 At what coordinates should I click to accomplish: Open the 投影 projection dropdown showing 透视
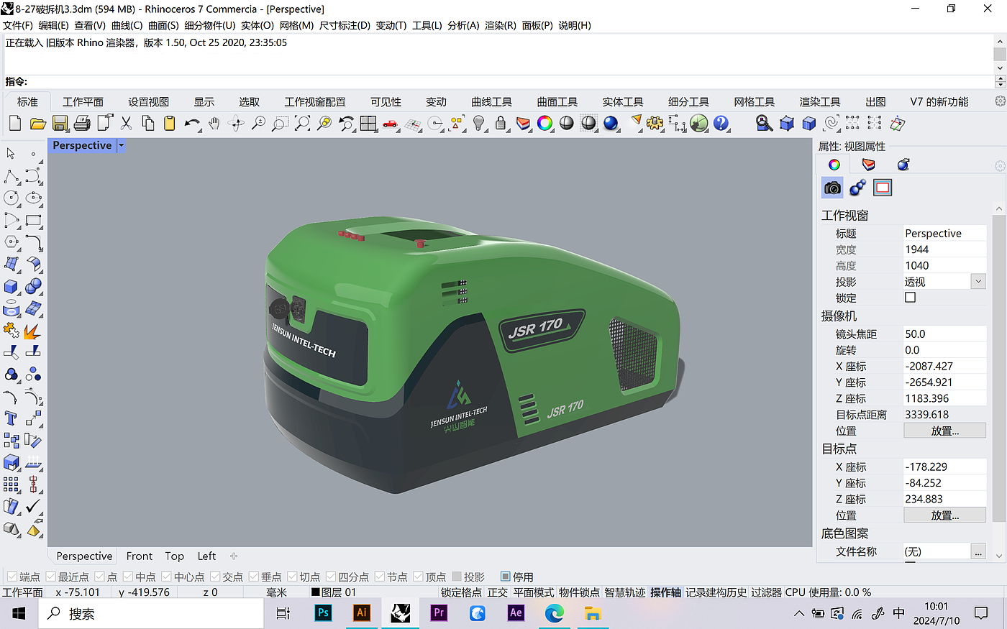(x=978, y=280)
